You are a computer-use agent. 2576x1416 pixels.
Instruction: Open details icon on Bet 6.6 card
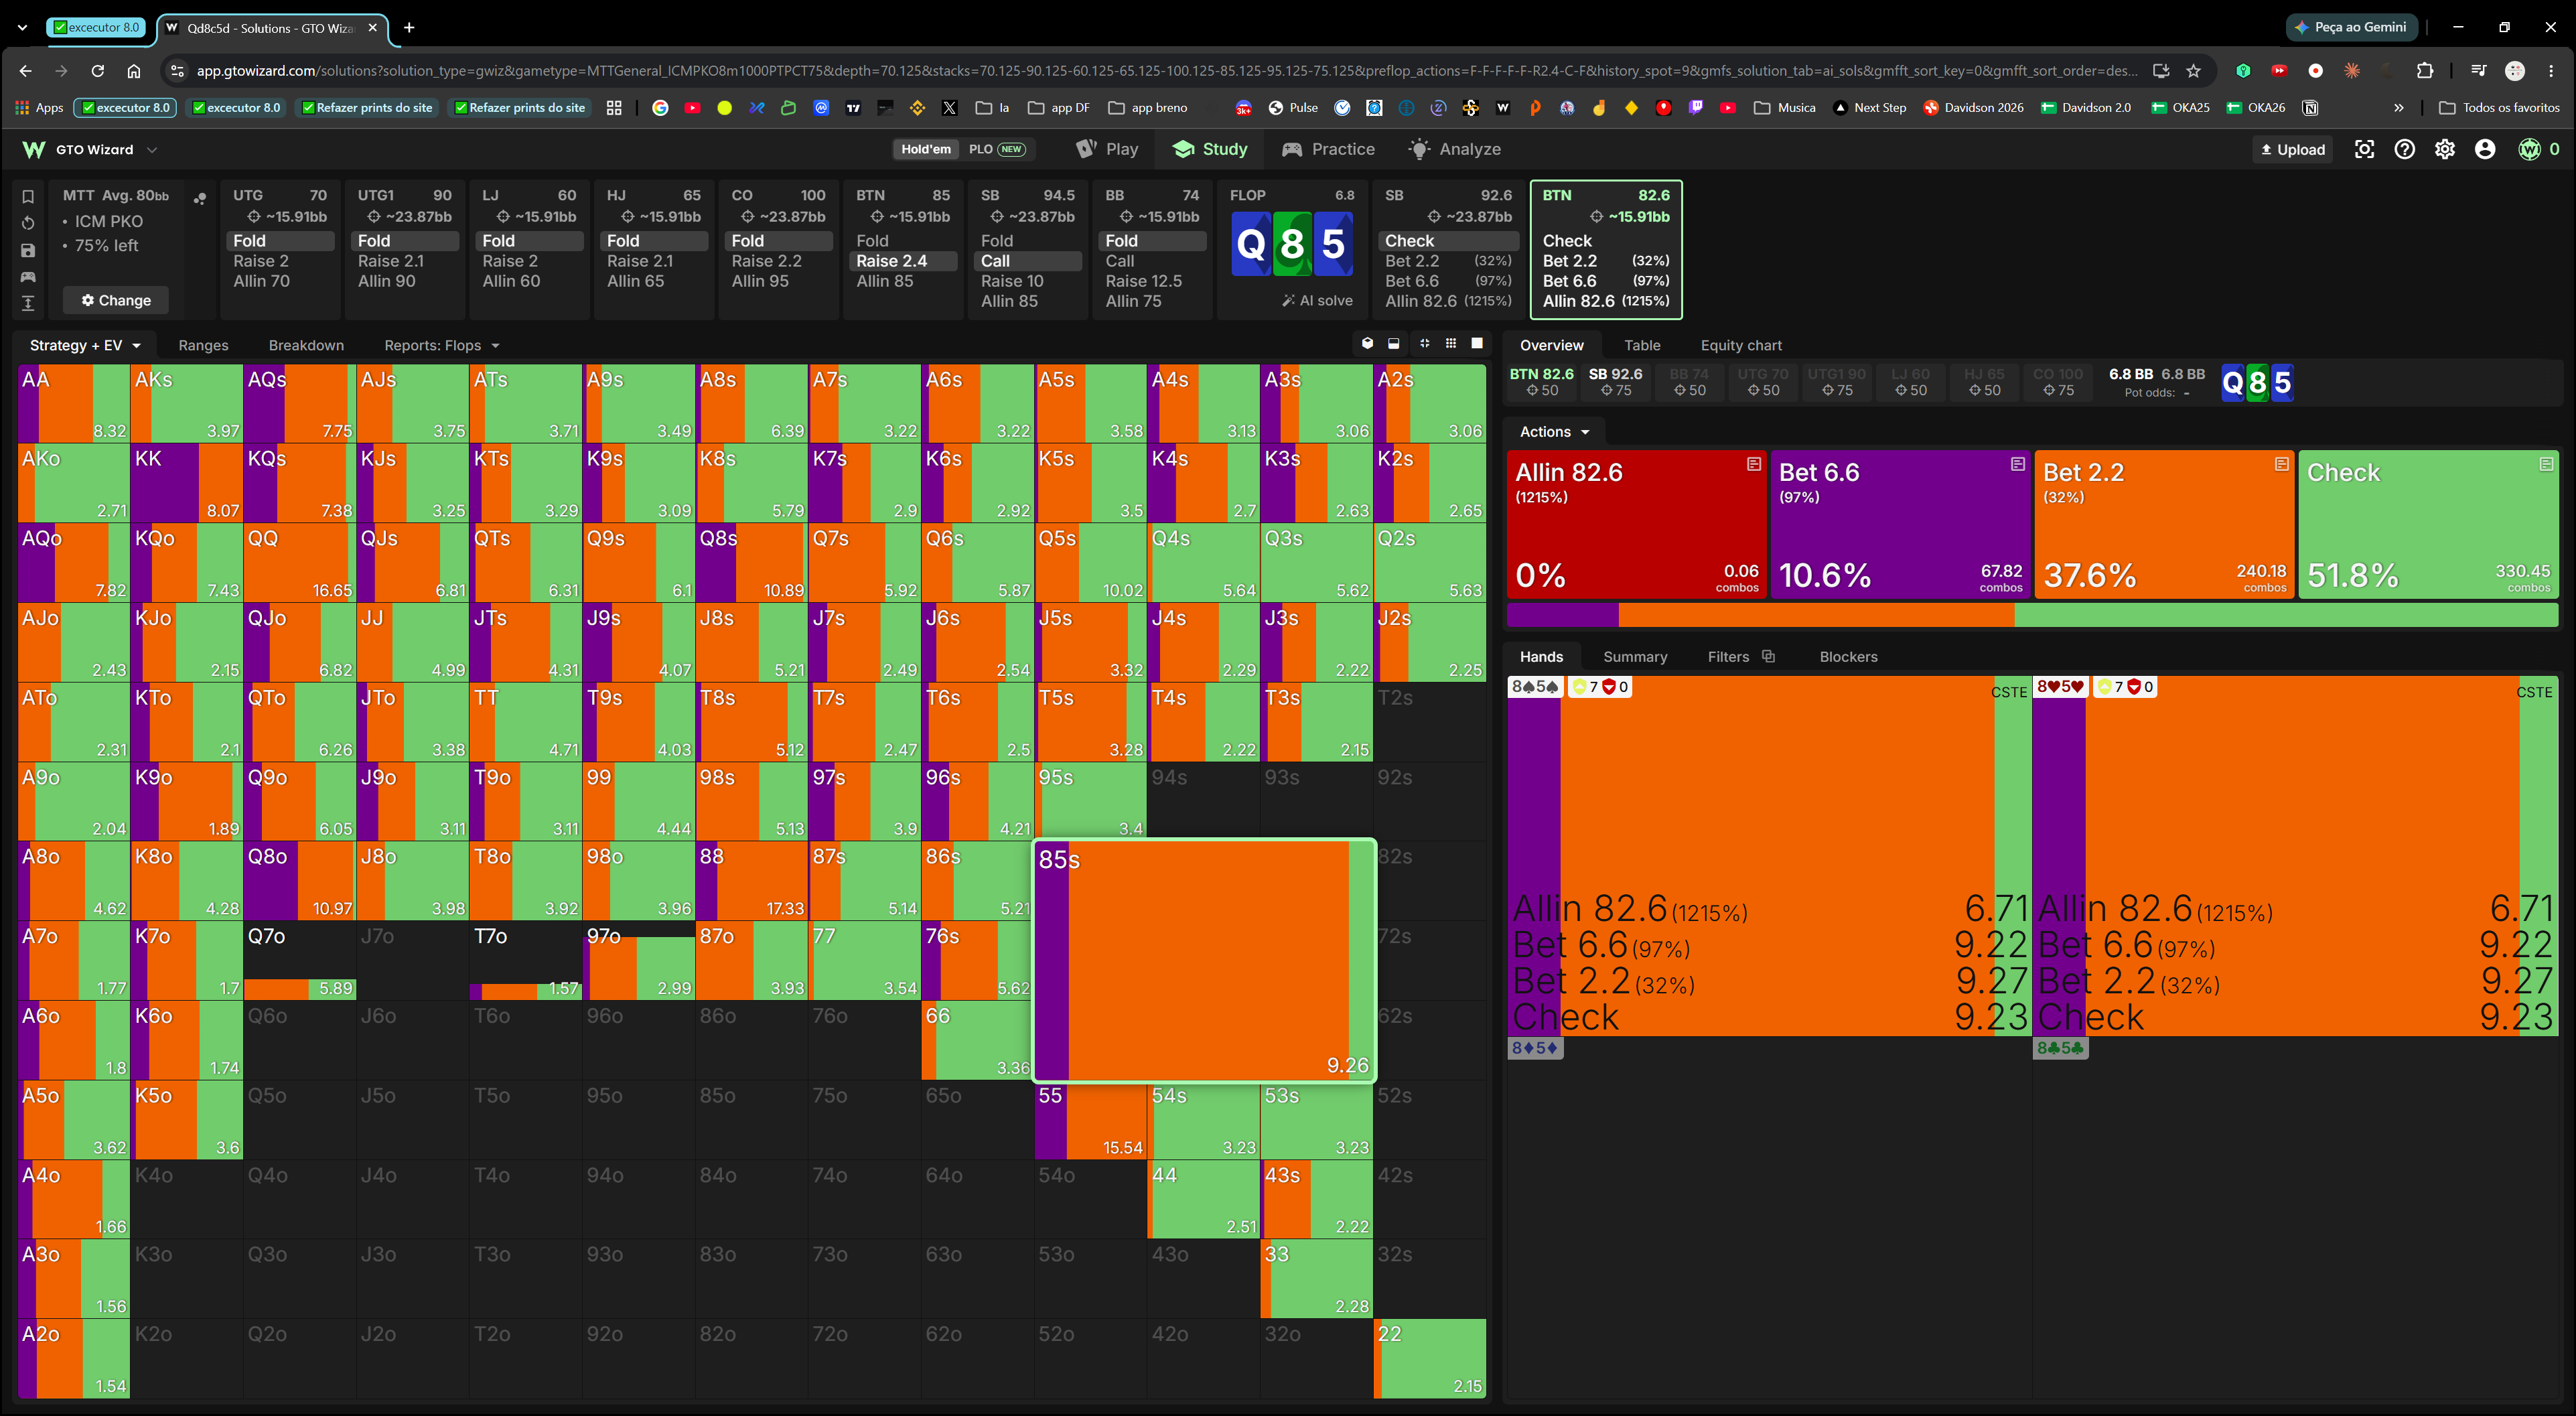(x=2018, y=464)
